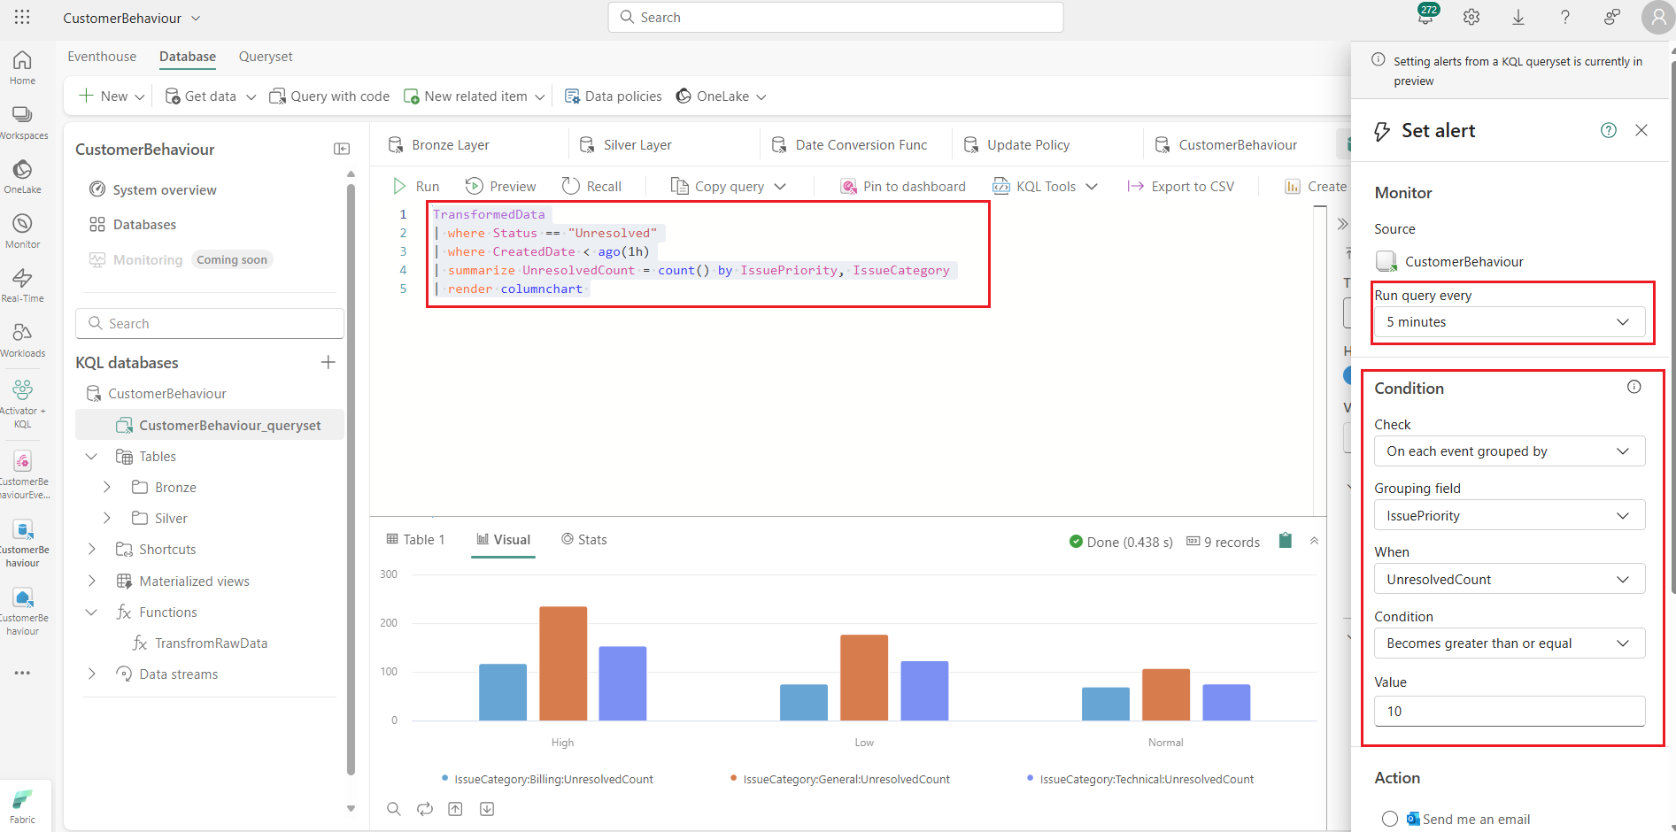
Task: Open the Update Policy tab
Action: pyautogui.click(x=1017, y=145)
